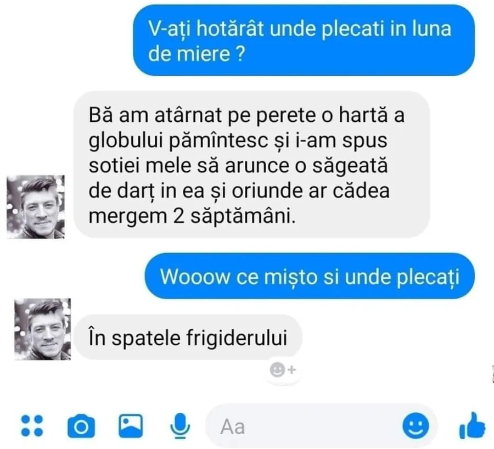Select the 'Bă am atârnat pe perete' message

click(x=251, y=165)
